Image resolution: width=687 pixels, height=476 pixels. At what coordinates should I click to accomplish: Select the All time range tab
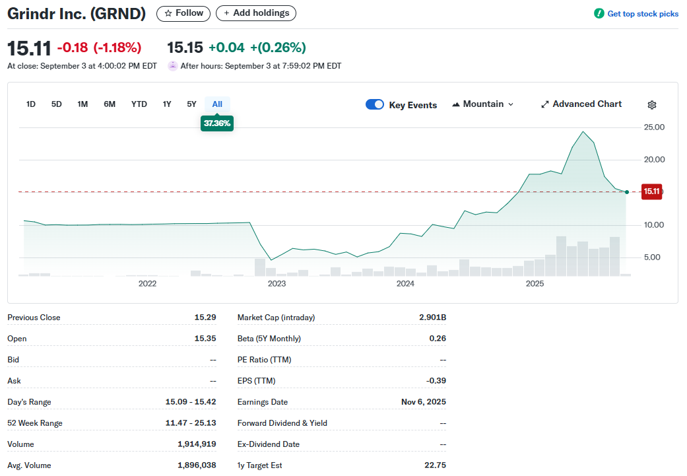(217, 104)
